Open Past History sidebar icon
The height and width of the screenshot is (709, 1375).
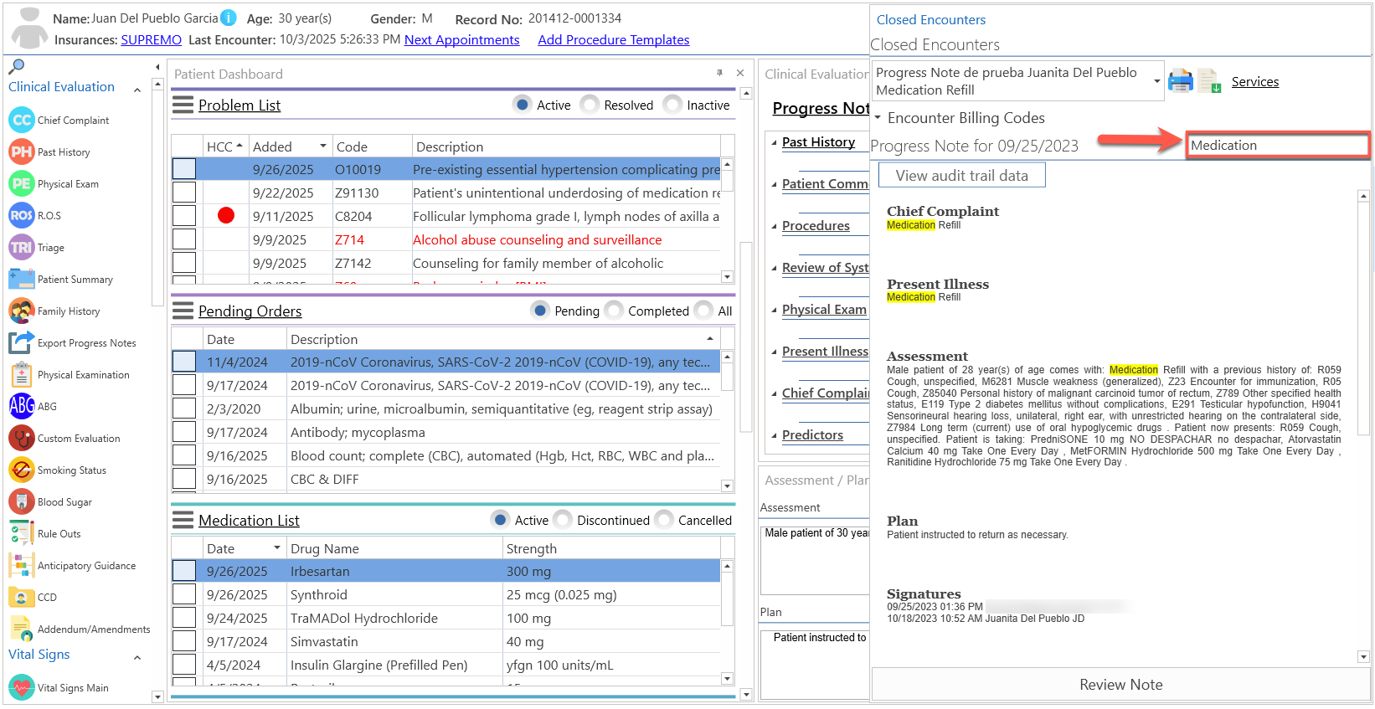22,152
